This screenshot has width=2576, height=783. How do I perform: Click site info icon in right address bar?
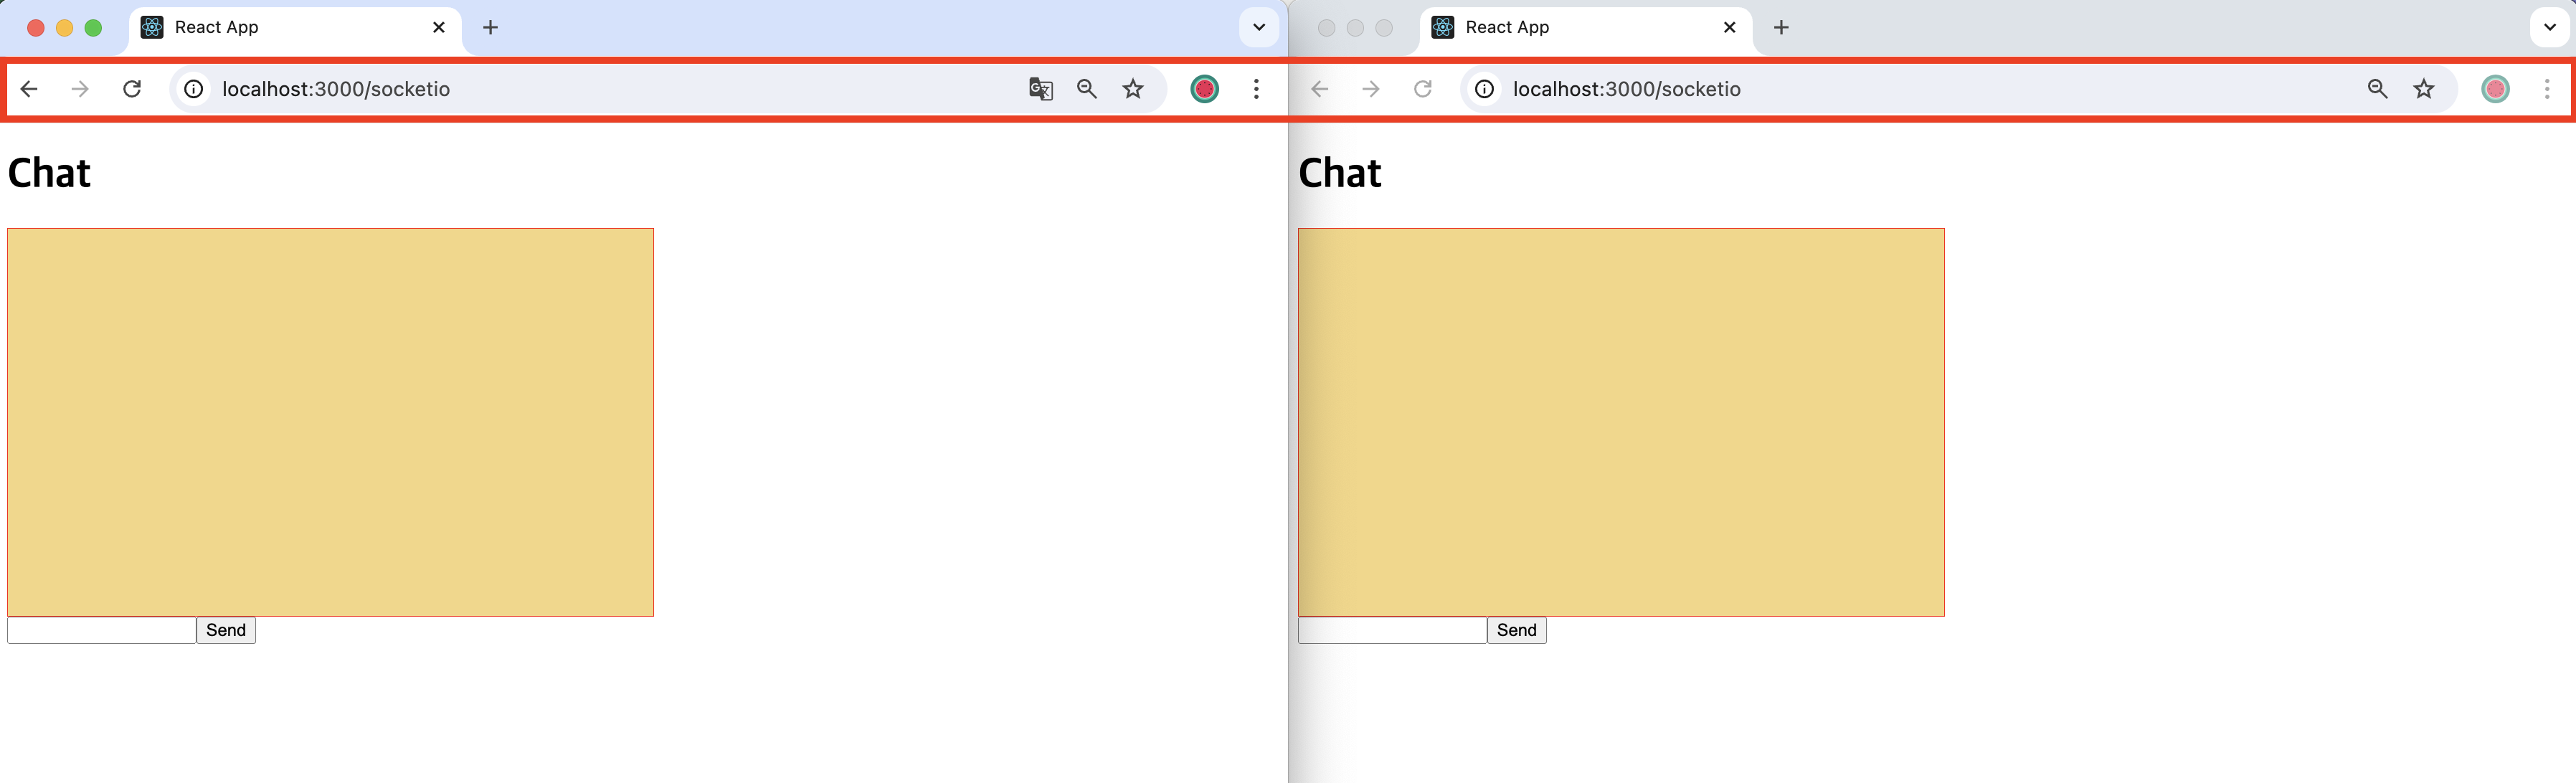click(1485, 89)
